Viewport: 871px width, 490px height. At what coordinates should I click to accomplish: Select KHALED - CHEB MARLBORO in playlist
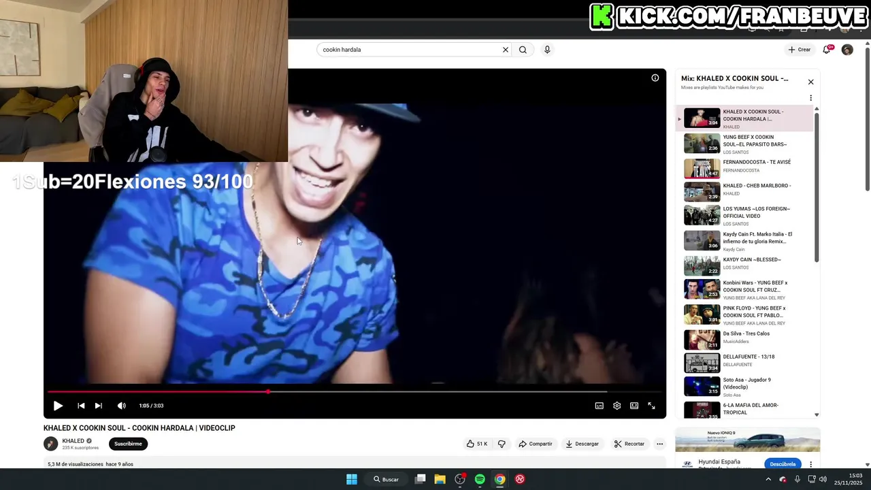click(745, 191)
